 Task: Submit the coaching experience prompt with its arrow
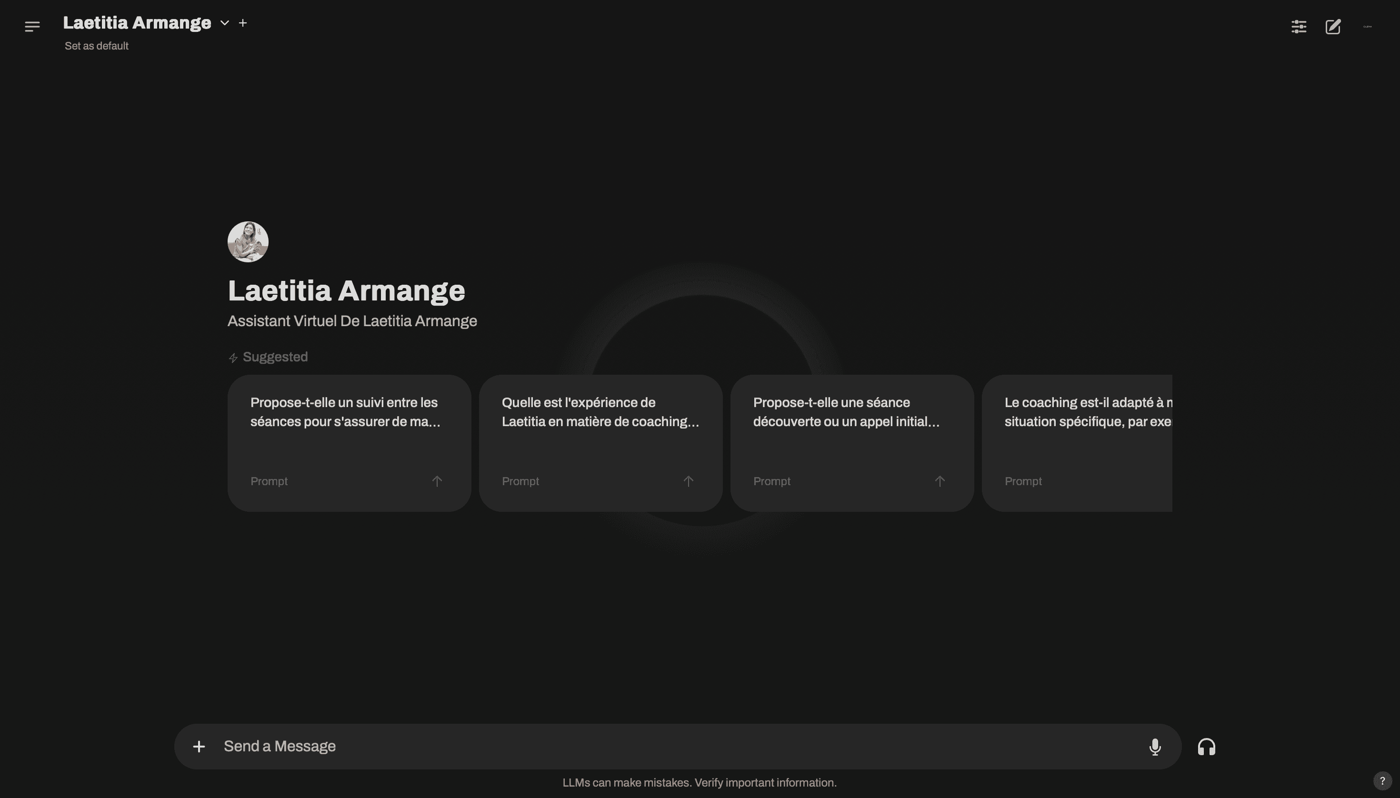688,481
